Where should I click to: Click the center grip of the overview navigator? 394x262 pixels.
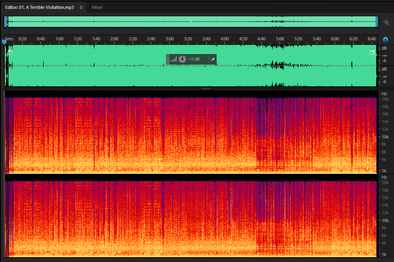pos(191,21)
